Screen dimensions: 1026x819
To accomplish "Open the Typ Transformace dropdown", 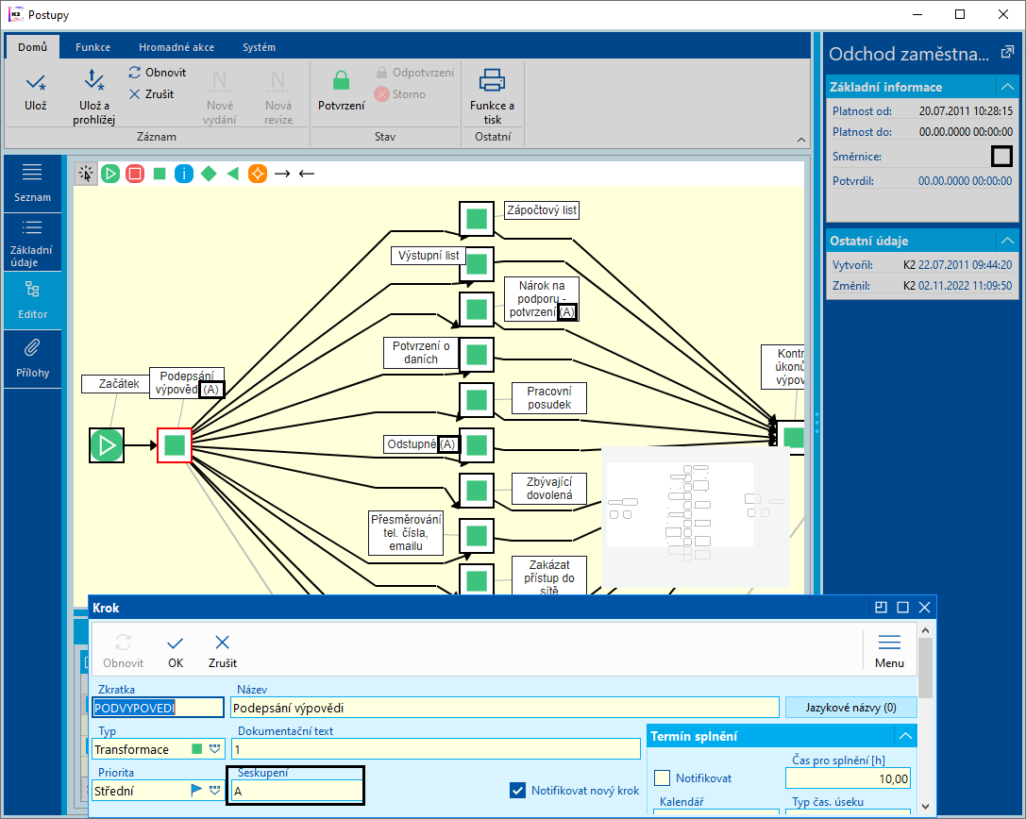I will pos(214,749).
